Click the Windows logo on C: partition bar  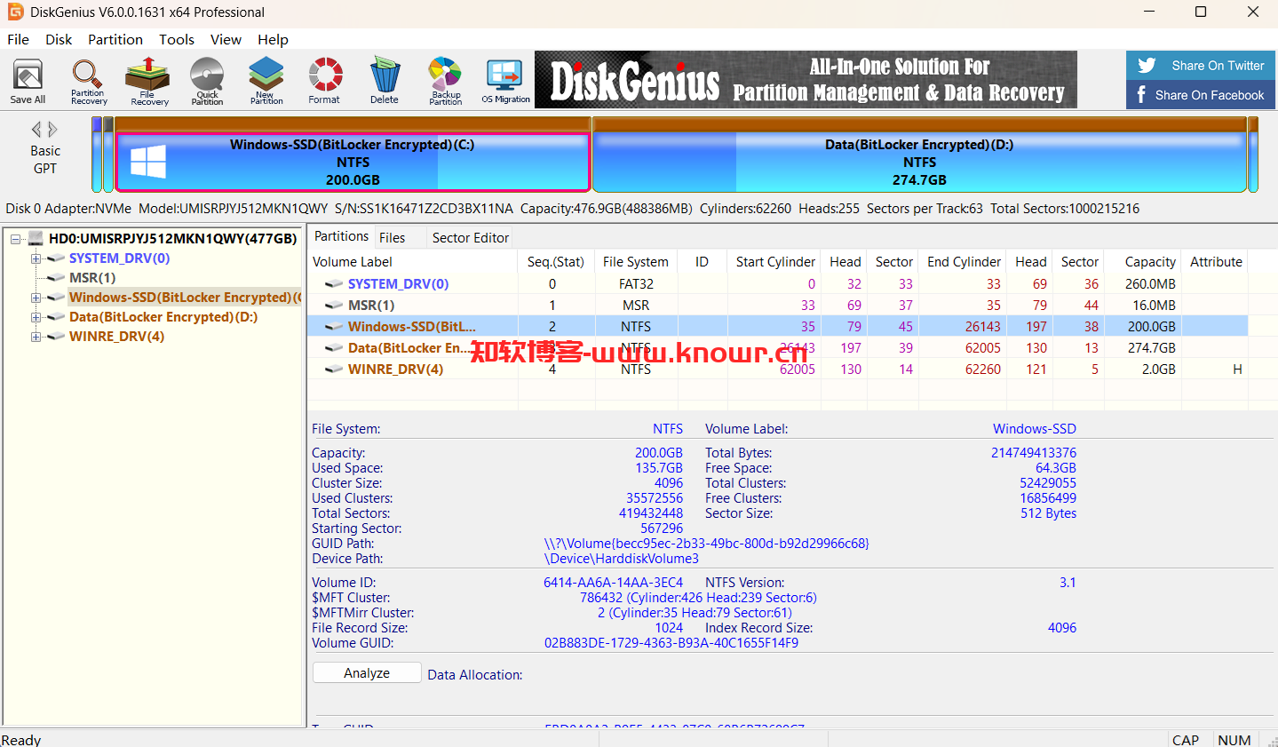148,163
